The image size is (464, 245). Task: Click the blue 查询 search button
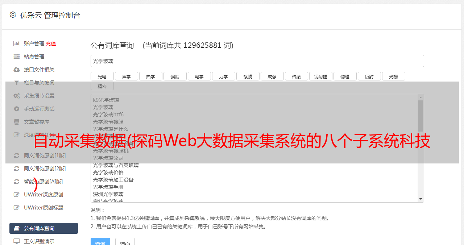coord(100,241)
